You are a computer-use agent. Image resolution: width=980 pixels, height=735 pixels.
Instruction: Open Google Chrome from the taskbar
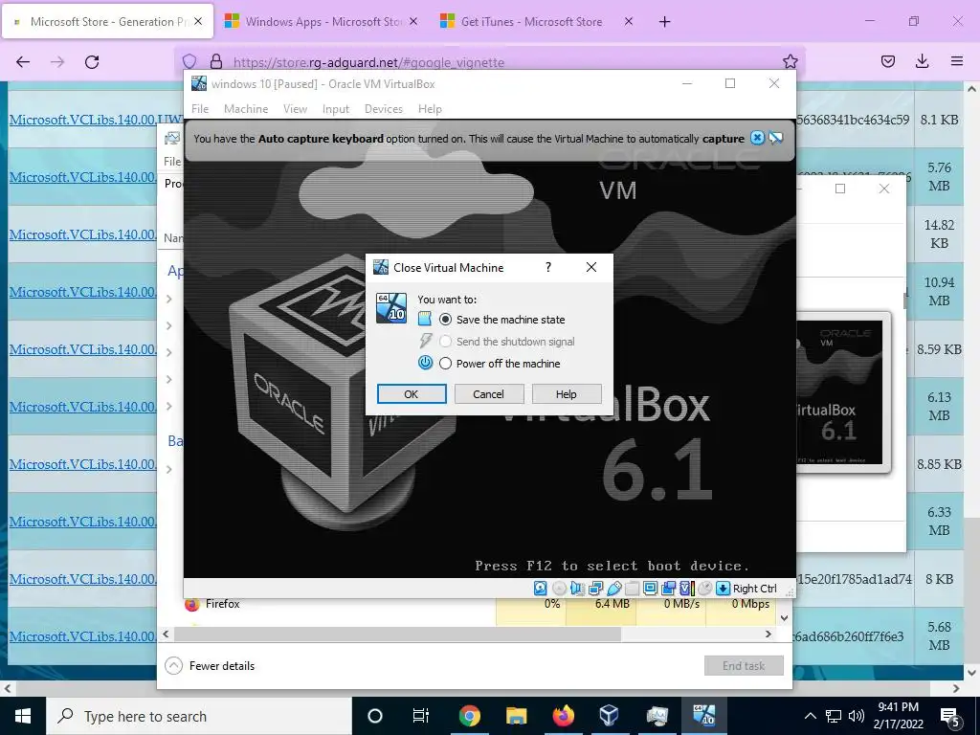pos(469,716)
